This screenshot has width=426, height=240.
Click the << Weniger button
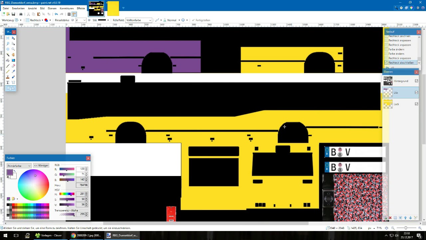[x=41, y=166]
